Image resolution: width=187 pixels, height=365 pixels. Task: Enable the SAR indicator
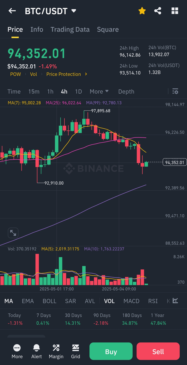click(x=70, y=301)
